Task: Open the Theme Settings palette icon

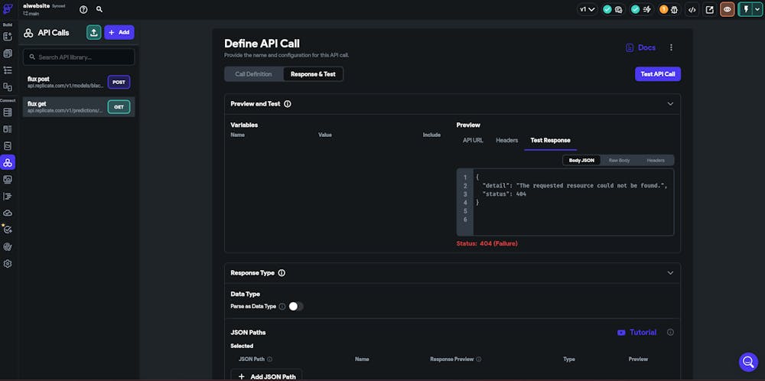Action: 8,247
